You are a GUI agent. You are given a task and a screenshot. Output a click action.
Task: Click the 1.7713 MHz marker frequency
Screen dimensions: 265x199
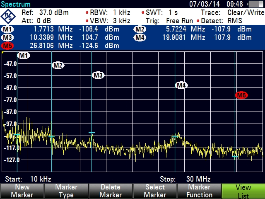[x=53, y=29]
